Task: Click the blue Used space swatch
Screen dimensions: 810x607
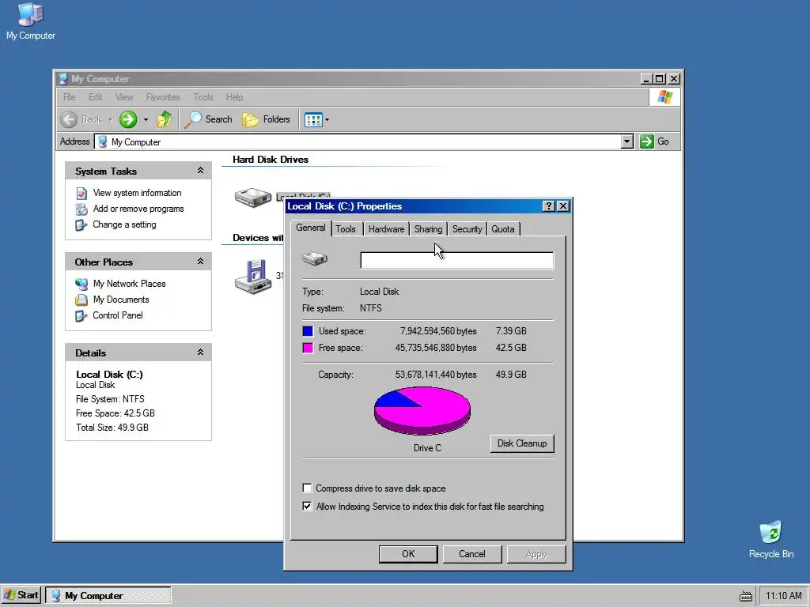Action: [x=308, y=331]
